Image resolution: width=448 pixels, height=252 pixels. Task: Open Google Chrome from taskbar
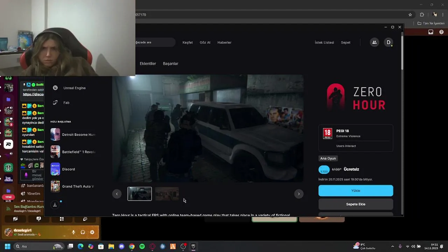tap(132, 246)
